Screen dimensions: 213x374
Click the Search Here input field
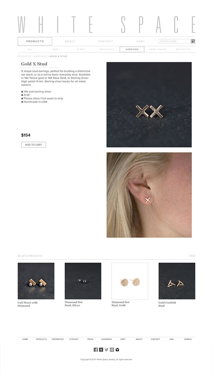(x=175, y=41)
